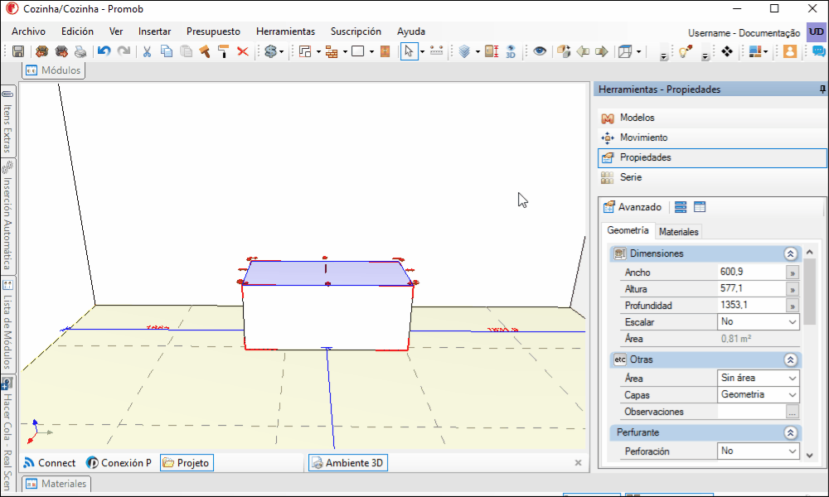Click the four-diamond pan icon
The height and width of the screenshot is (497, 829).
[x=727, y=51]
